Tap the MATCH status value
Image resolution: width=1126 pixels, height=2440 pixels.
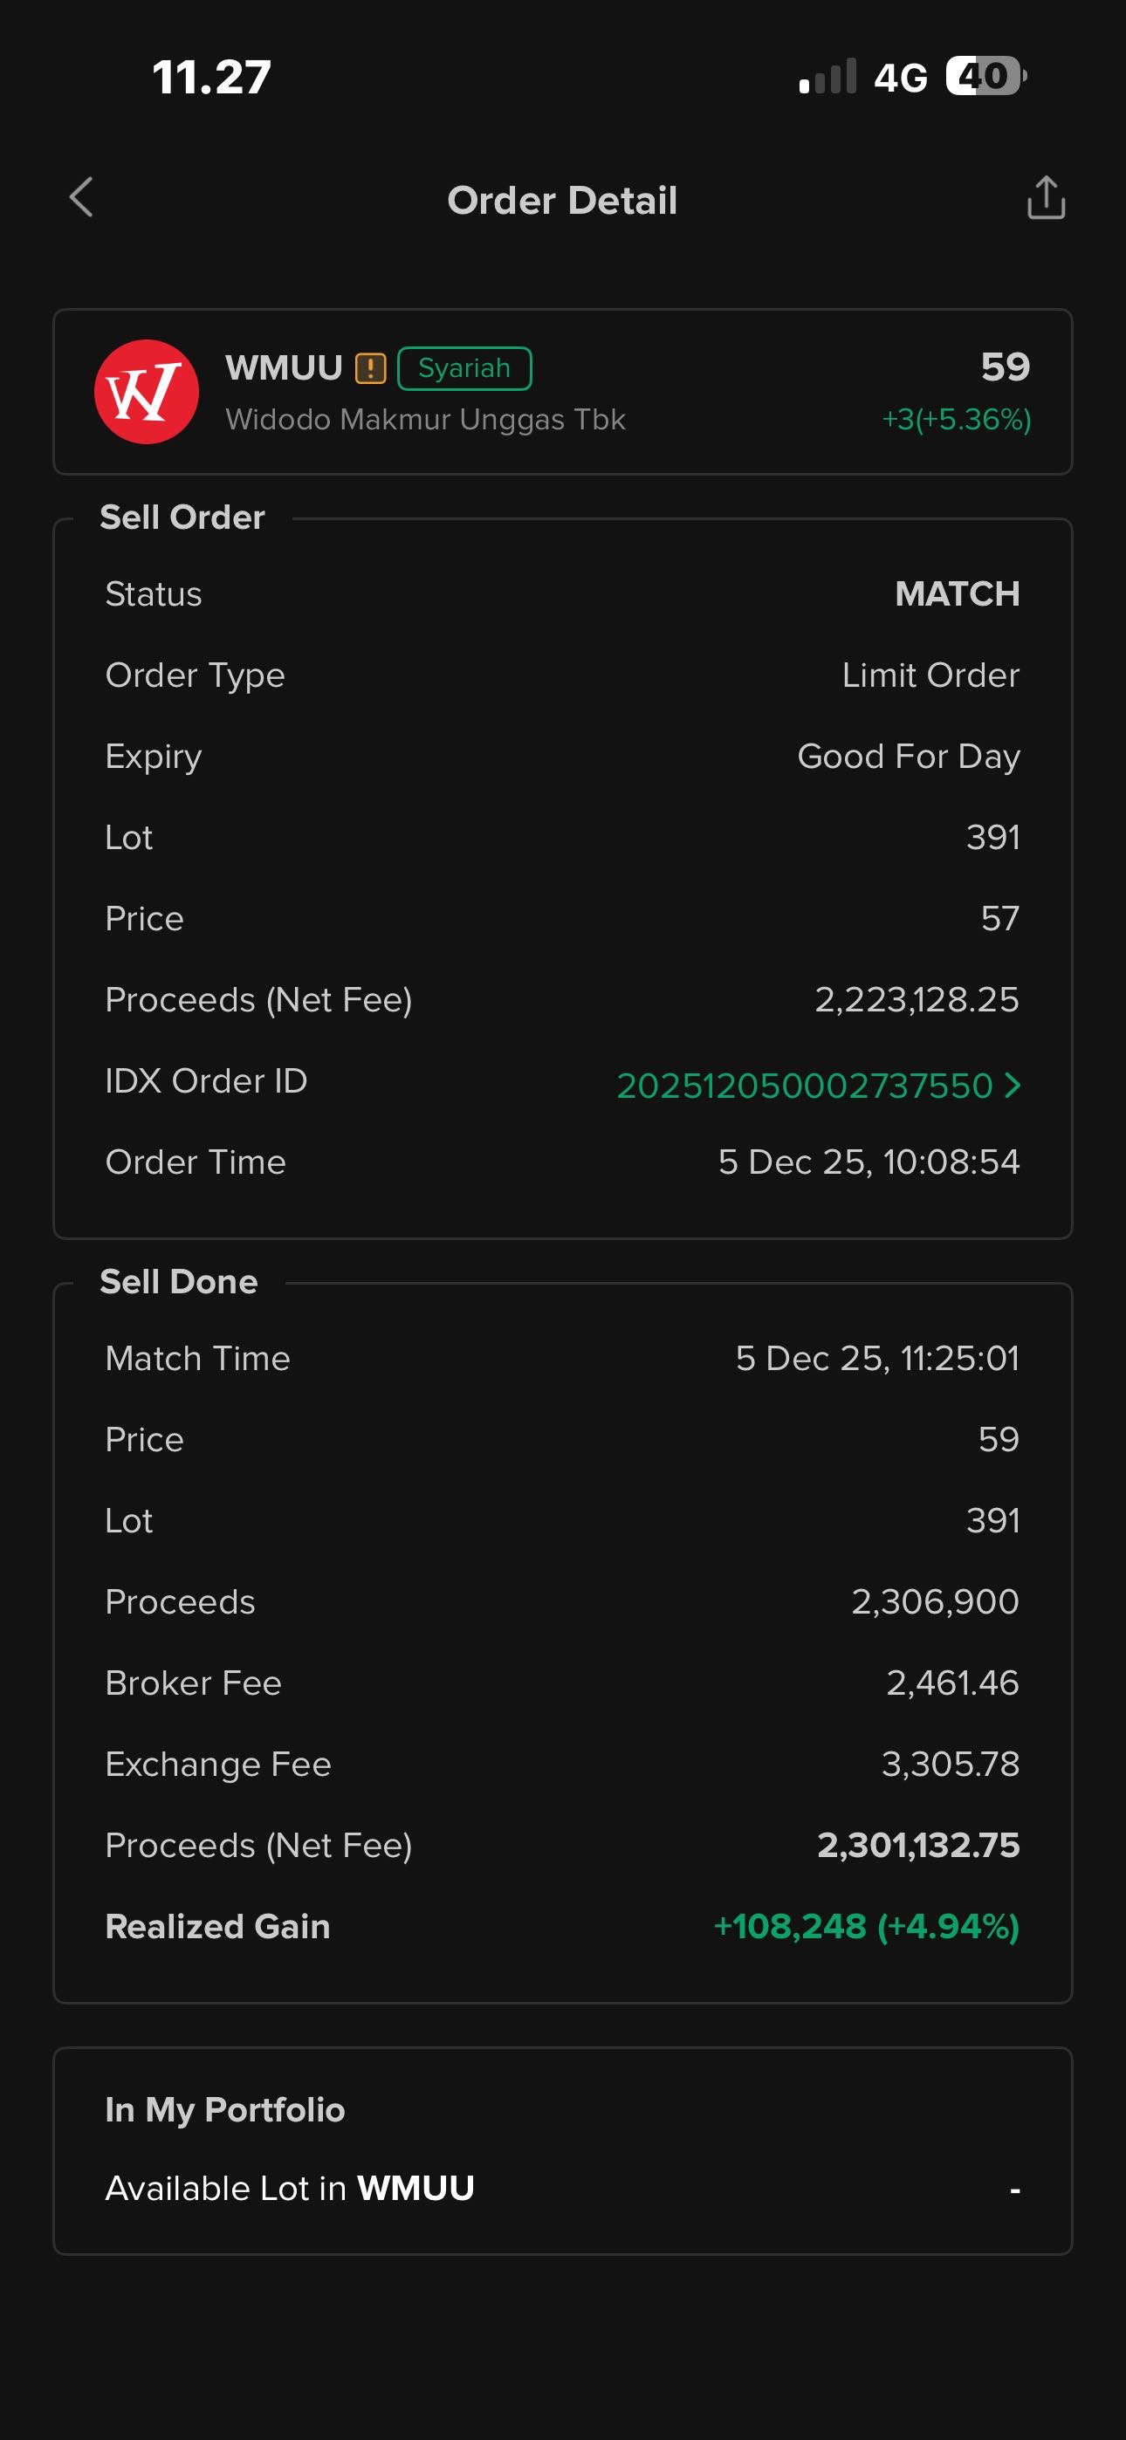957,594
